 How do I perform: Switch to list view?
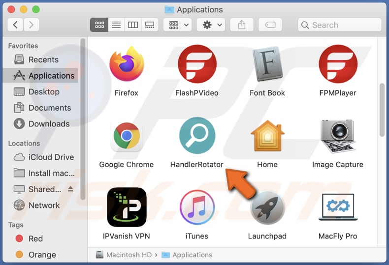pos(116,25)
